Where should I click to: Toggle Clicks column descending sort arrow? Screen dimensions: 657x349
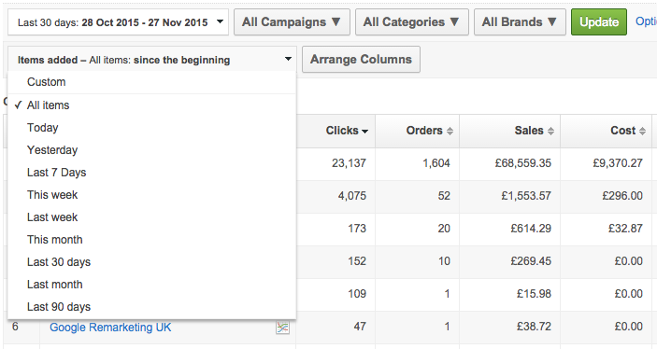[x=365, y=132]
